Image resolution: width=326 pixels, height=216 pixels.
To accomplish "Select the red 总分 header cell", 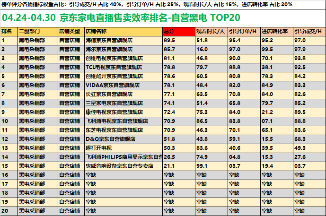I will click(x=179, y=32).
